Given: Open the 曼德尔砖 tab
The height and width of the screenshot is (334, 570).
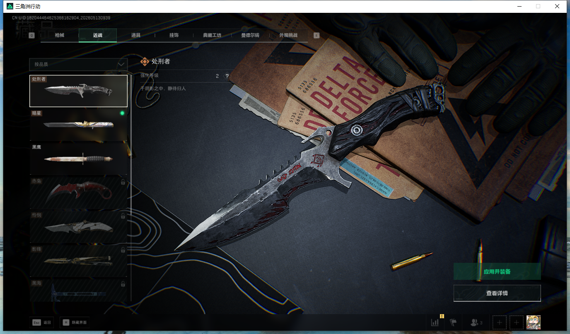Looking at the screenshot, I should 250,35.
